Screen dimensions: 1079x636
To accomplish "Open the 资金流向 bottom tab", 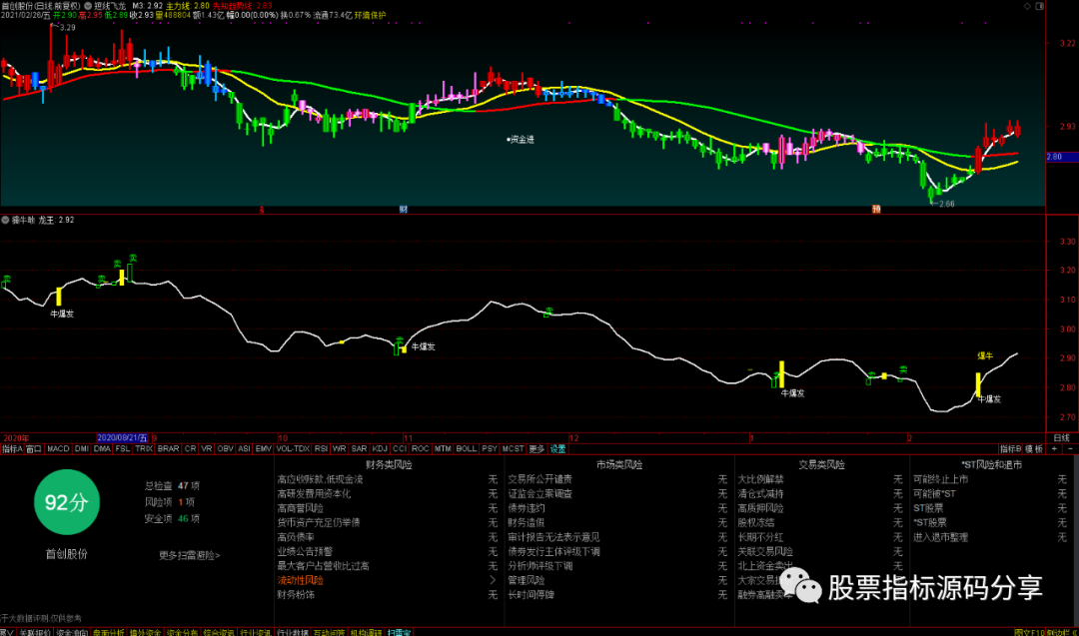I will 72,632.
